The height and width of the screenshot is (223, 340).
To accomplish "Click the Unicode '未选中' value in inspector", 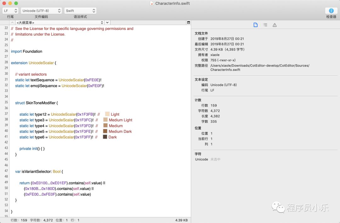I will [215, 159].
